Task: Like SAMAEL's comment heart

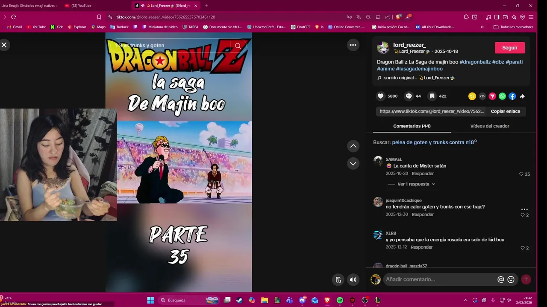Action: [x=521, y=174]
